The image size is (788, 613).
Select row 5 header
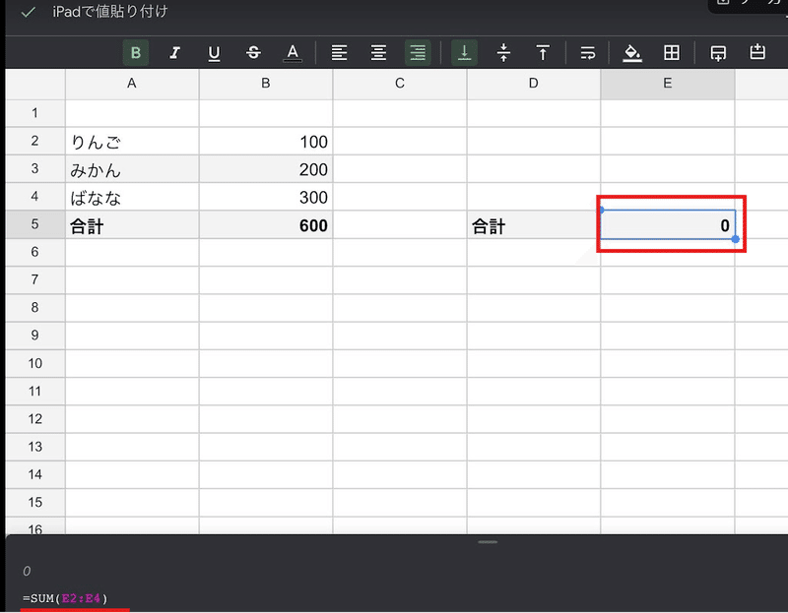pyautogui.click(x=34, y=224)
